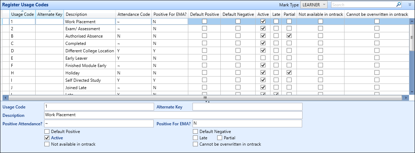Click in the Search input box
Viewport: 415px width, 153px height.
[x=363, y=5]
